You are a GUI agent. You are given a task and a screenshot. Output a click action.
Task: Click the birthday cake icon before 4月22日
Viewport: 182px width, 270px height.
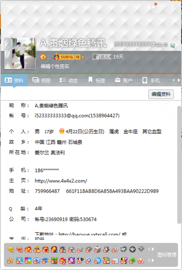pos(61,131)
